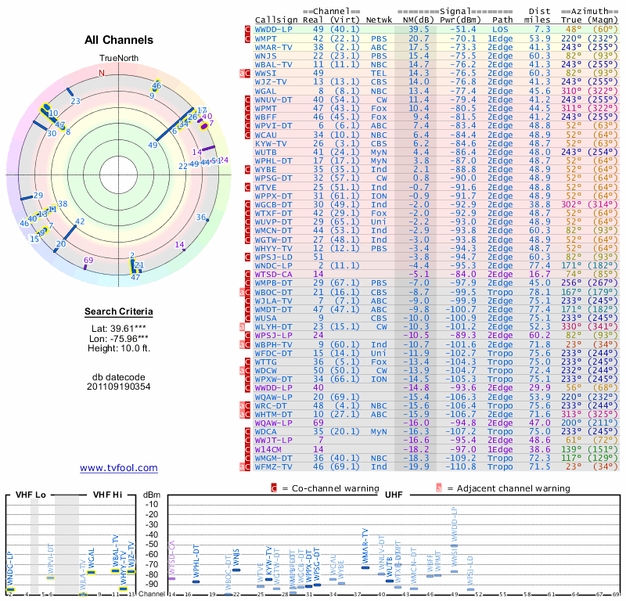
Task: Select the WJZ-TV callsign in the table
Action: [x=271, y=82]
